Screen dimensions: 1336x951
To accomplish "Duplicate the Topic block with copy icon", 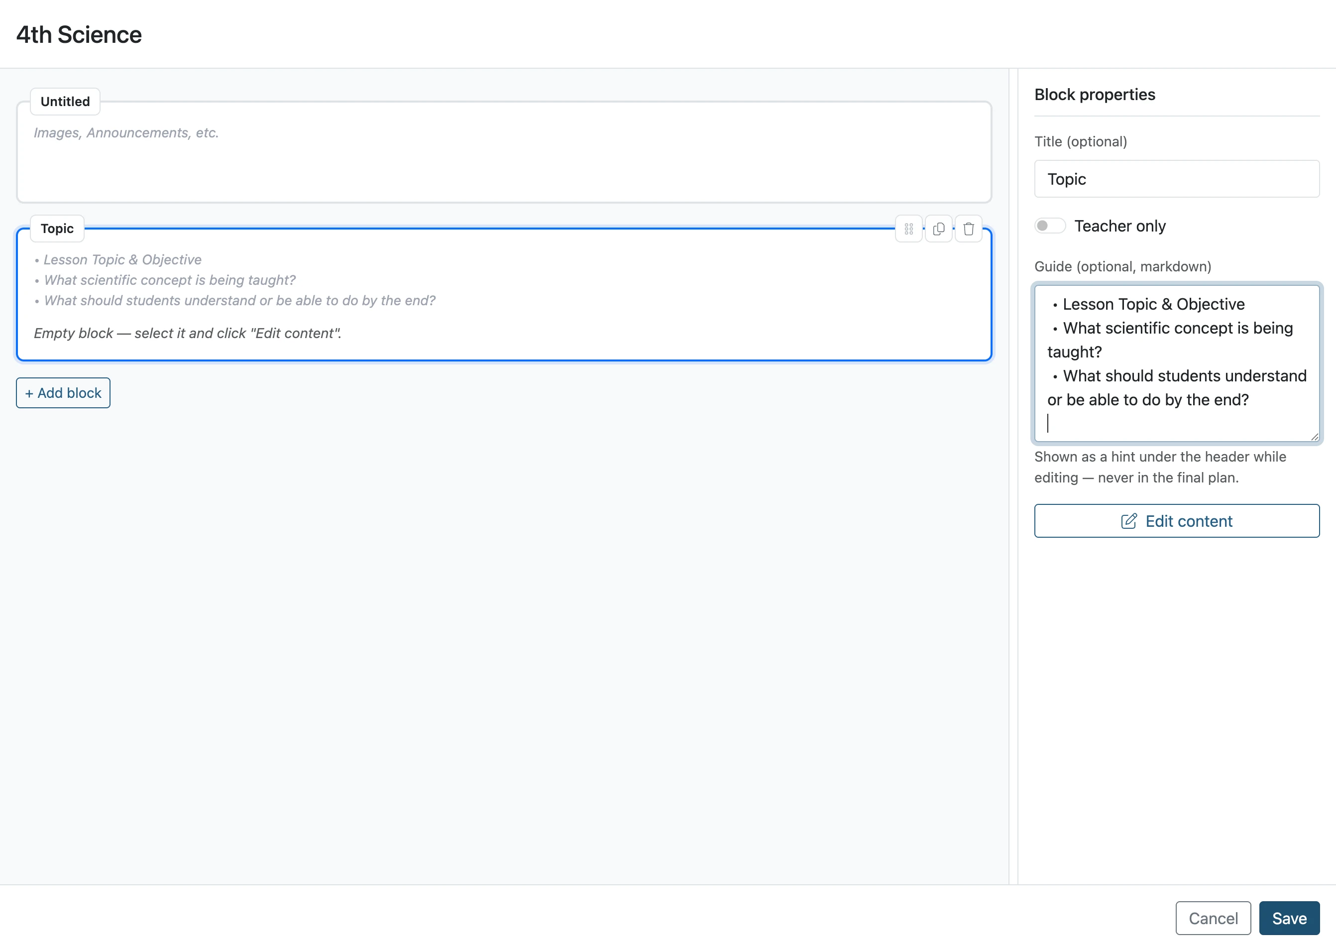I will pos(938,229).
